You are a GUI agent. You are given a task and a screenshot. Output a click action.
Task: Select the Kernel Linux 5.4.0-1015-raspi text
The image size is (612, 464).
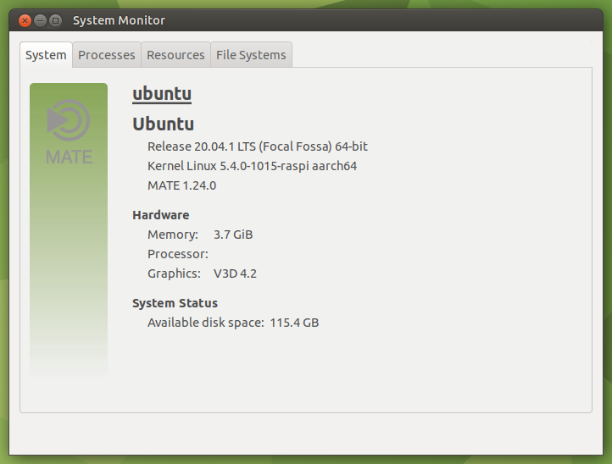click(252, 166)
